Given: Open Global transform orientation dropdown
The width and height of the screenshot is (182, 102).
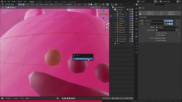Looking at the screenshot, I should [x=79, y=5].
